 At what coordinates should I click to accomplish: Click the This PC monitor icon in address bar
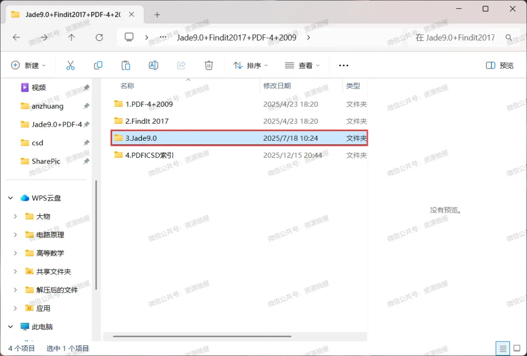[129, 37]
